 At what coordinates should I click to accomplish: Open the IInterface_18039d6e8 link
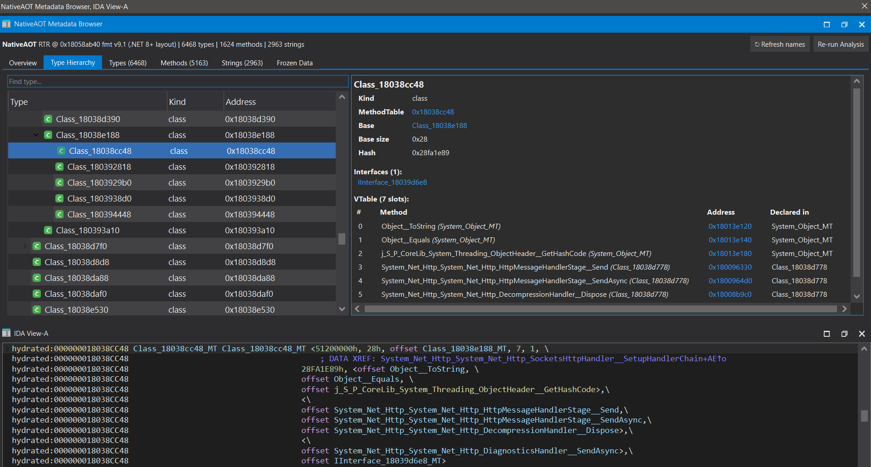click(x=392, y=182)
